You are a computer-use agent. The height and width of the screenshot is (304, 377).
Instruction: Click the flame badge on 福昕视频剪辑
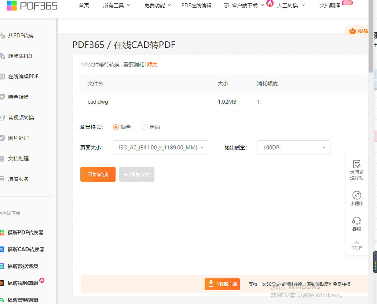tap(42, 280)
